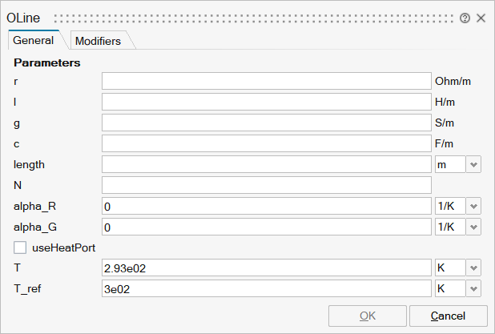Open the length unit dropdown
Viewport: 495px width, 334px height.
pos(473,164)
